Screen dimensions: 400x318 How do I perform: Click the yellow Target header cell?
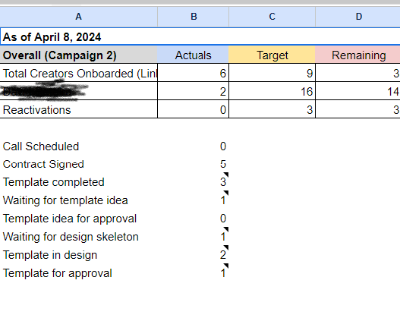(272, 55)
